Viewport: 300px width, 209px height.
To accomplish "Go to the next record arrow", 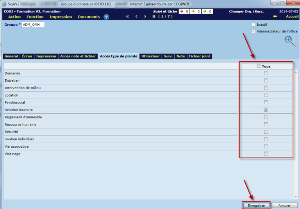I will pyautogui.click(x=145, y=17).
